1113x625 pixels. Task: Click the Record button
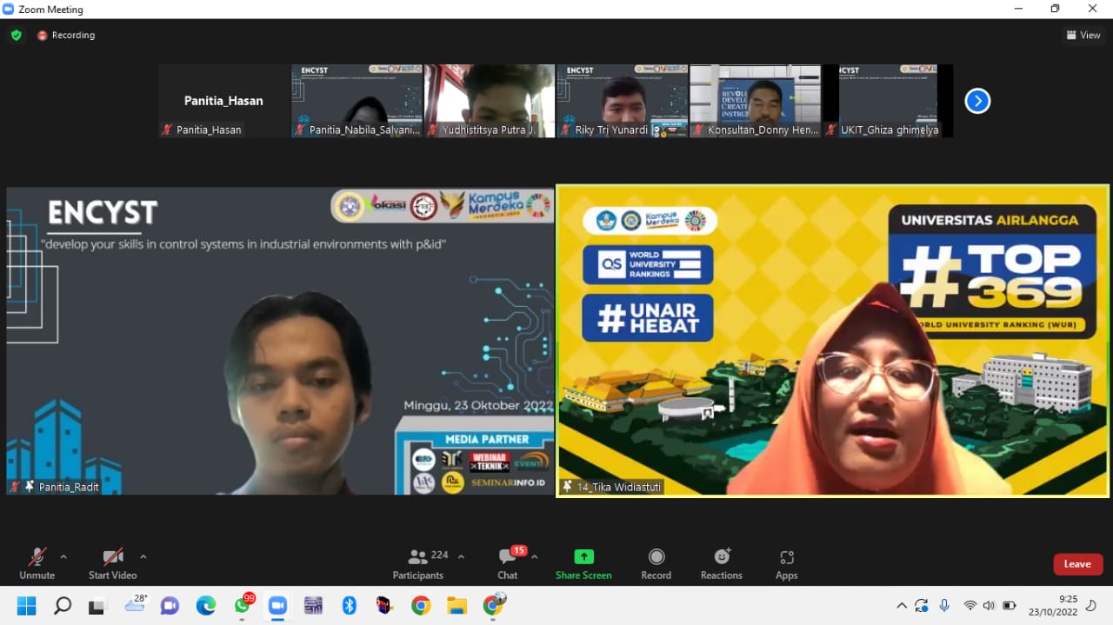click(656, 563)
